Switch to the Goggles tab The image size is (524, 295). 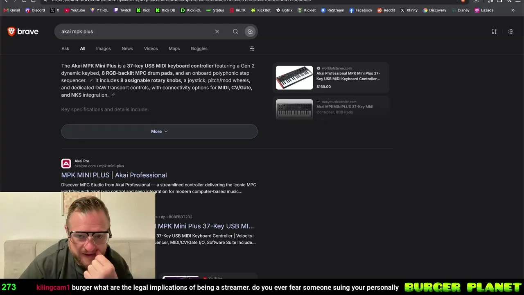(x=199, y=48)
